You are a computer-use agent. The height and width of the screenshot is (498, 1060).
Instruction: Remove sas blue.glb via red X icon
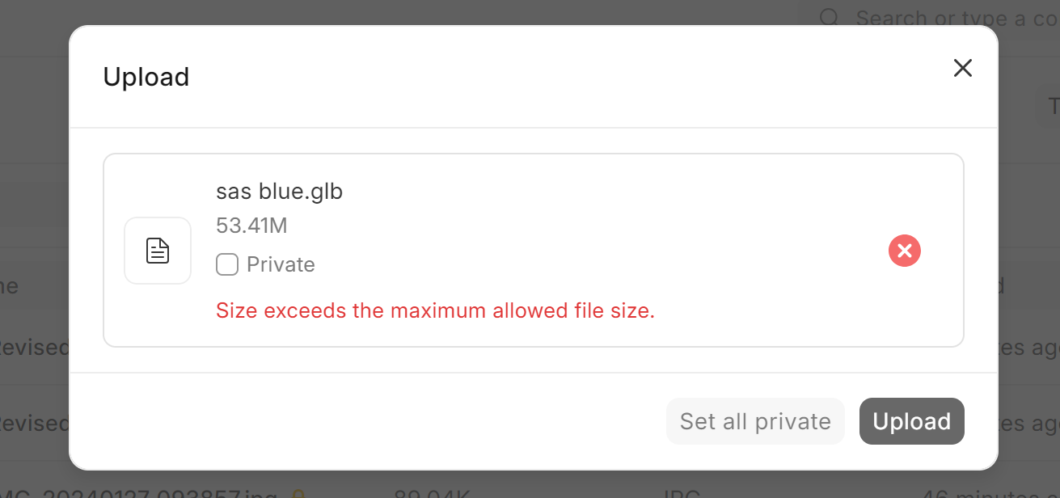[905, 251]
